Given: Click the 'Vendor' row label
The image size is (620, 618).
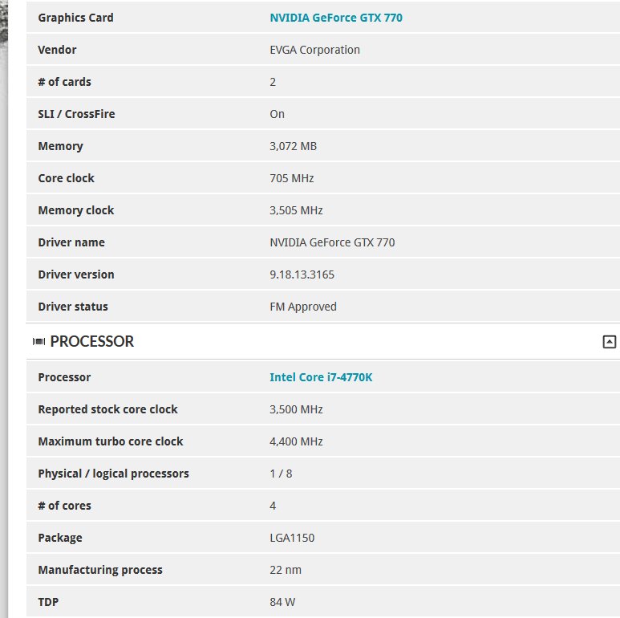Looking at the screenshot, I should point(57,50).
